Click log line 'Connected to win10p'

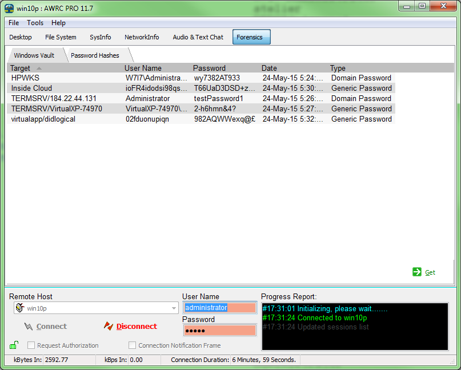[315, 317]
